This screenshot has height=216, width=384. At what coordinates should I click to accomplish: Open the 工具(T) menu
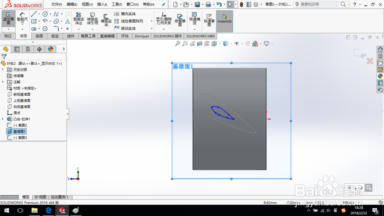[x=117, y=4]
